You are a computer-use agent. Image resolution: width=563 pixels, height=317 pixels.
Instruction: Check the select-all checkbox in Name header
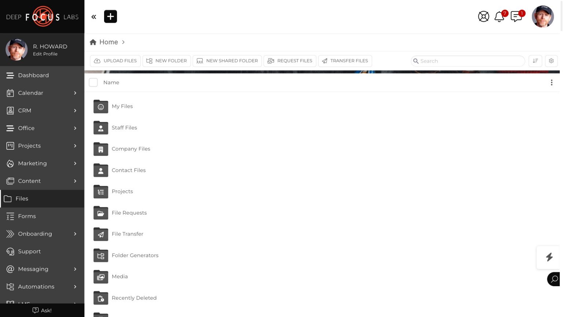[x=93, y=83]
